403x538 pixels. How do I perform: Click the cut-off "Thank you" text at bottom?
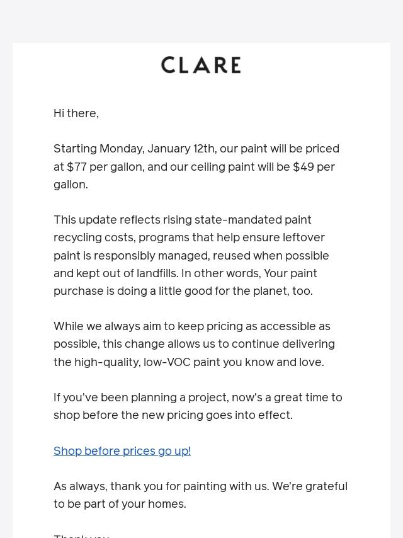tap(81, 535)
